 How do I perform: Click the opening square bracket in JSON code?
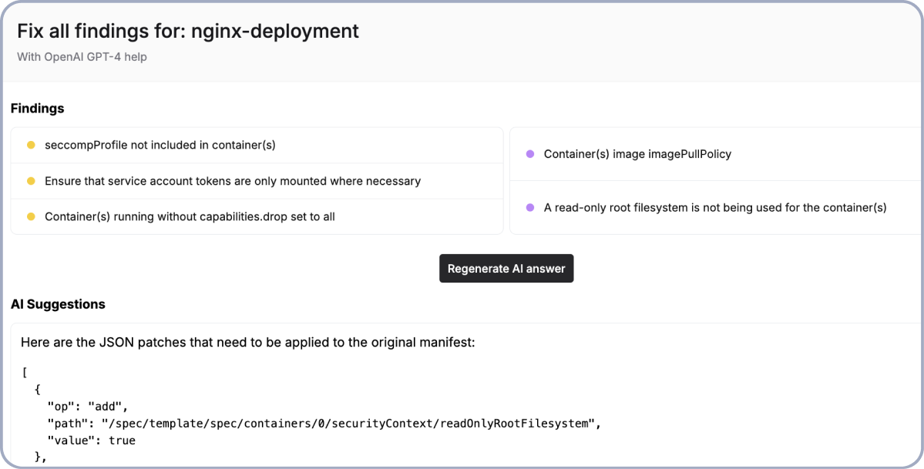pyautogui.click(x=25, y=373)
